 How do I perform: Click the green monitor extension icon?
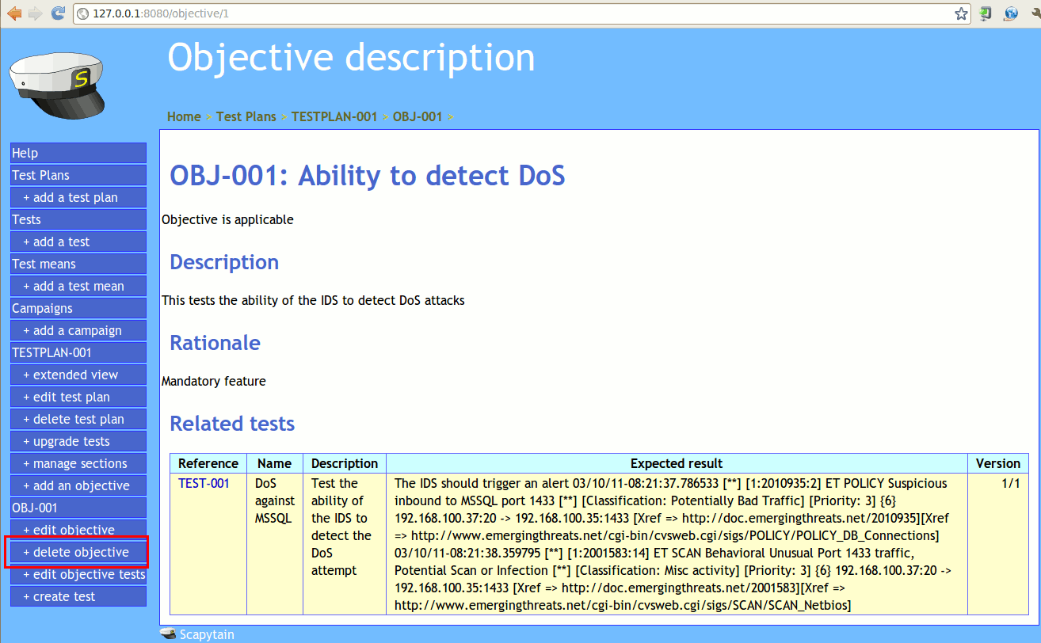(986, 13)
